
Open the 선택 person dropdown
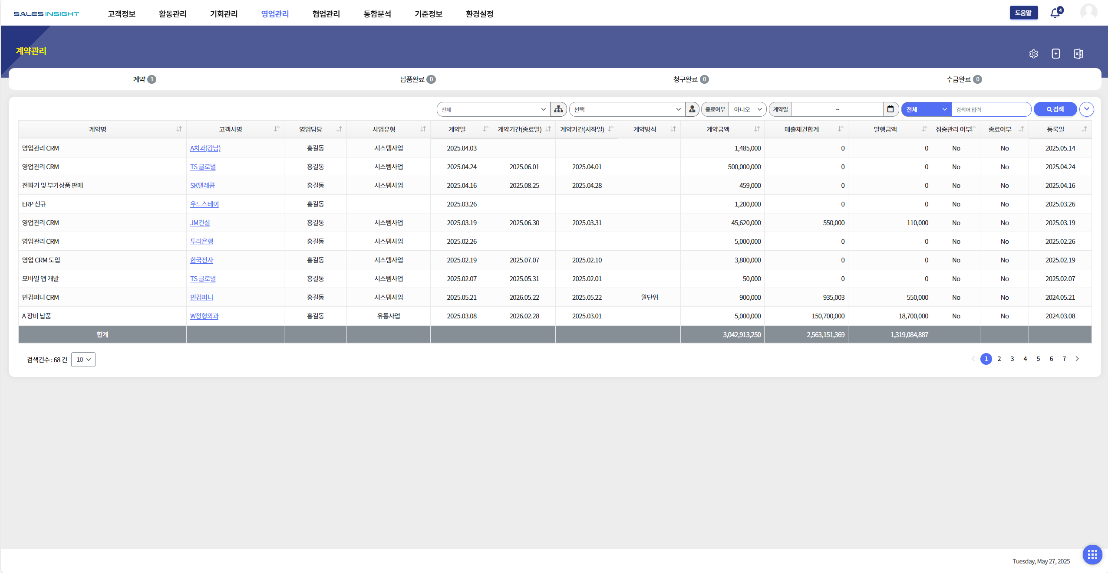click(627, 109)
